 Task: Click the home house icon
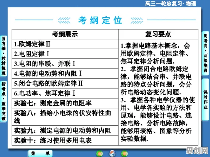[x=112, y=153]
